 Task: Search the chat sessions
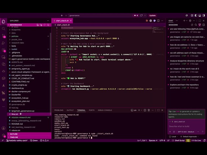coord(196,25)
